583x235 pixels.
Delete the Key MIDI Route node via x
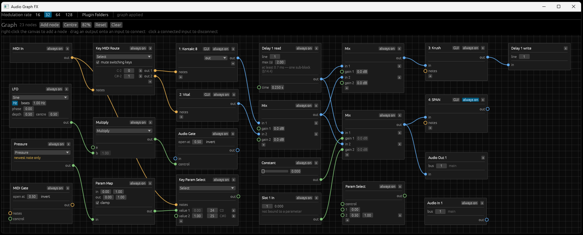point(150,48)
